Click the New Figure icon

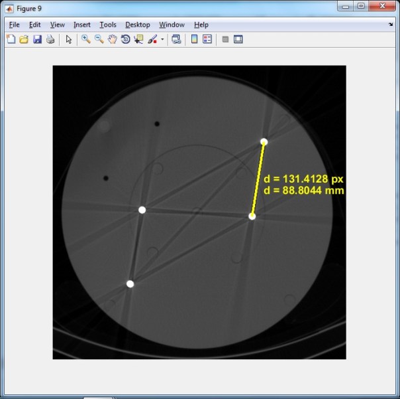pyautogui.click(x=11, y=39)
